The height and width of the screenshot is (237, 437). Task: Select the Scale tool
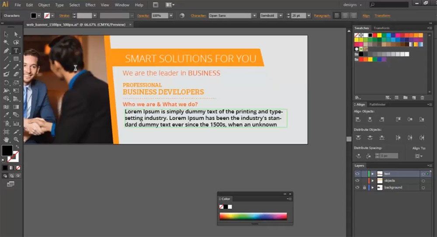pos(16,82)
